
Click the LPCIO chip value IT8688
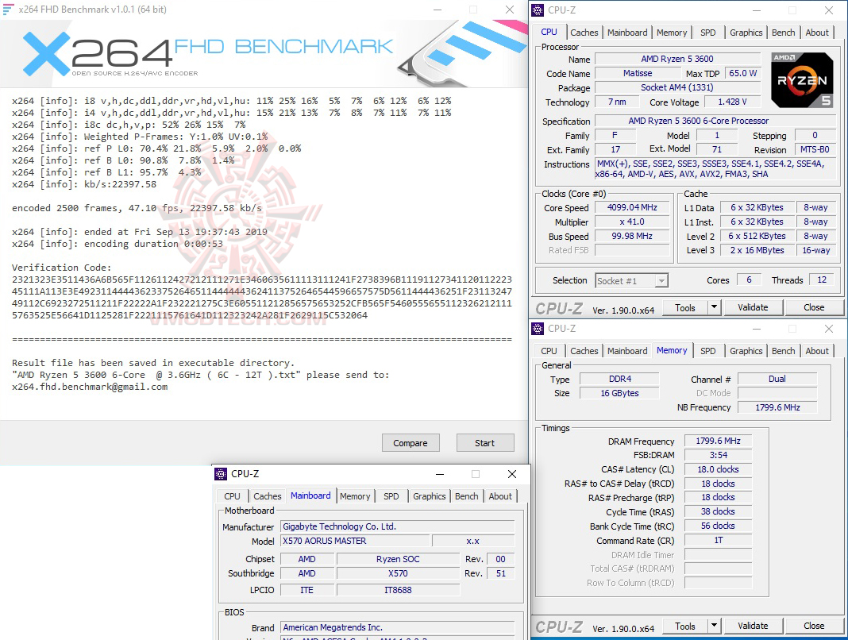pos(398,590)
